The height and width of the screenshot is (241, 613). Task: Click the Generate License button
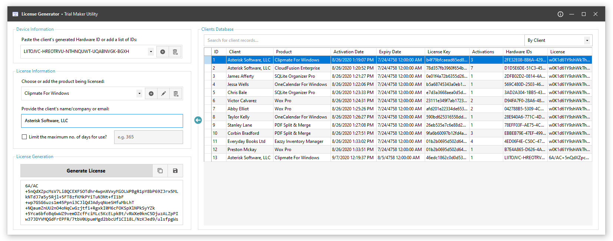[86, 171]
